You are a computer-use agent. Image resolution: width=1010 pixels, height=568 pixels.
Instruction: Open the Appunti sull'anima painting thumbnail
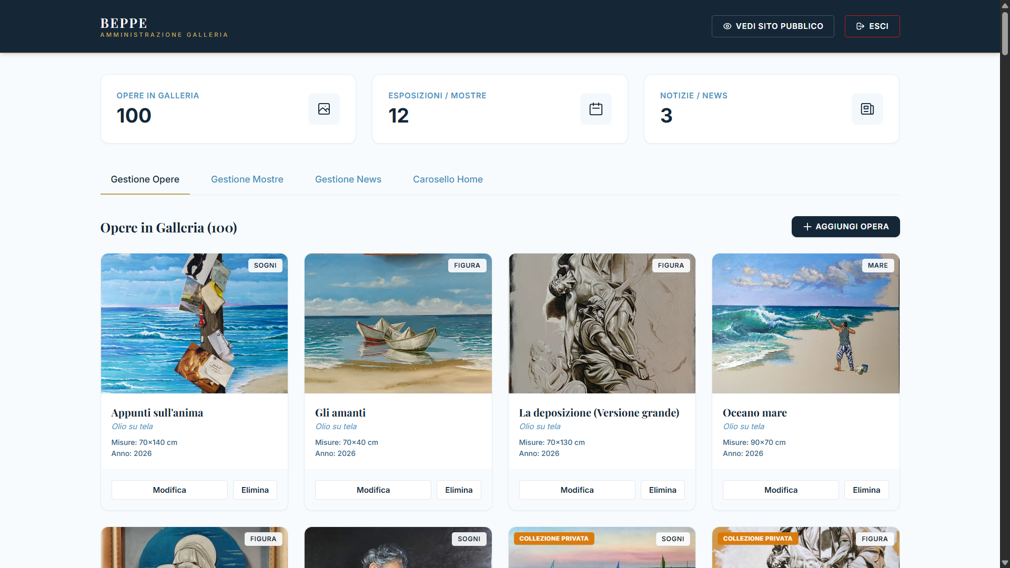(194, 323)
